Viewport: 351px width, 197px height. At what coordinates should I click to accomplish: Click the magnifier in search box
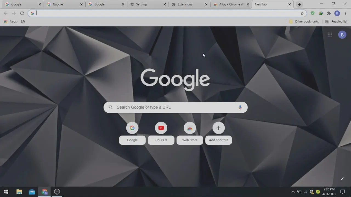111,107
